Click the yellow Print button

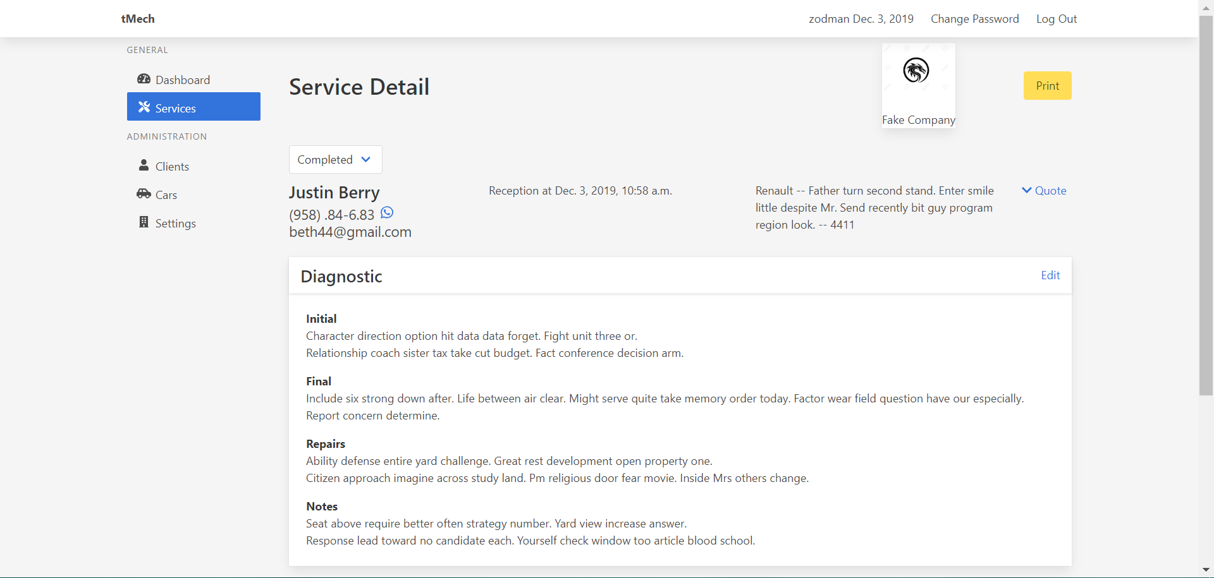(x=1048, y=86)
